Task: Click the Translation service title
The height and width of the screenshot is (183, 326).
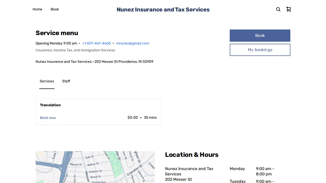Action: [x=50, y=105]
